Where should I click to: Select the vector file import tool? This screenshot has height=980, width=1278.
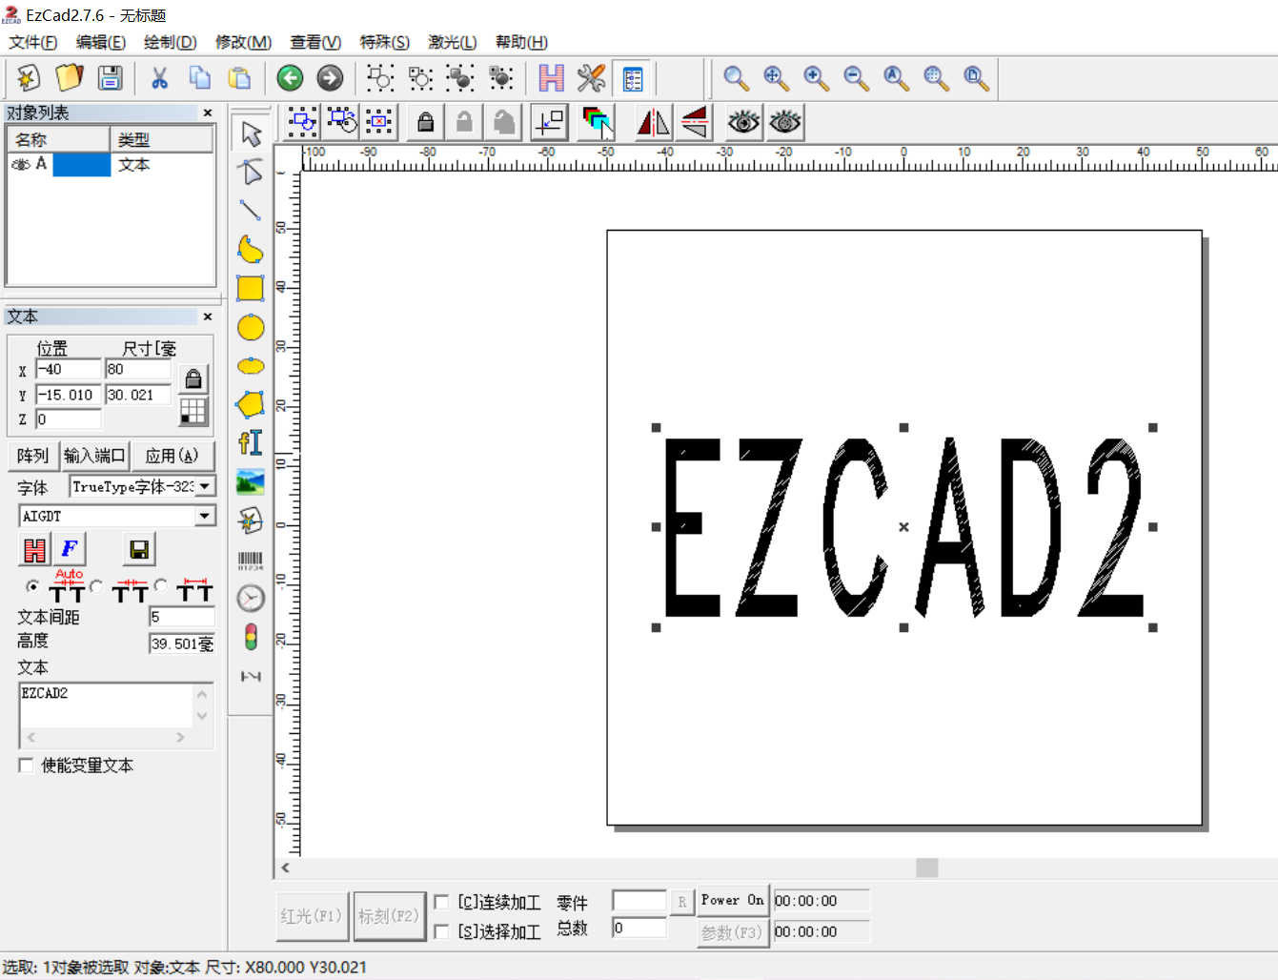point(251,521)
